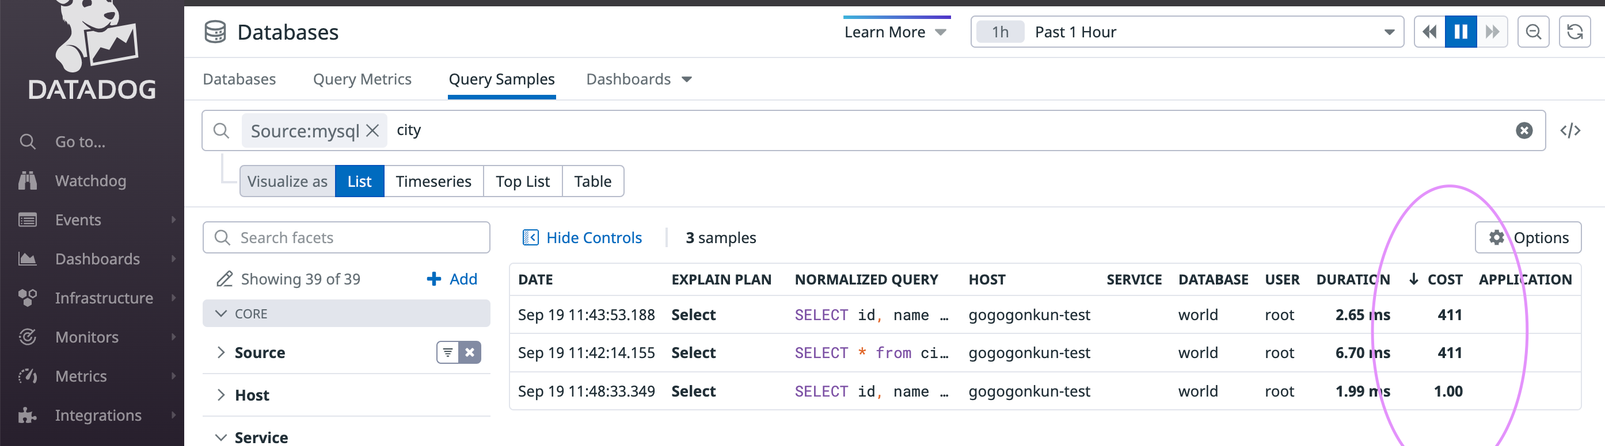Open the Dashboards sidebar menu
Screen dimensions: 1605x446
click(x=97, y=259)
